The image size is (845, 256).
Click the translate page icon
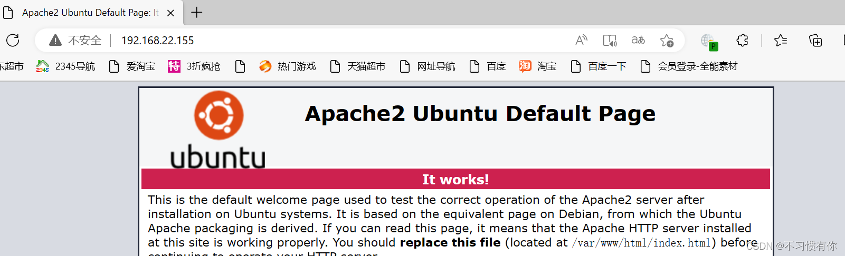(638, 40)
